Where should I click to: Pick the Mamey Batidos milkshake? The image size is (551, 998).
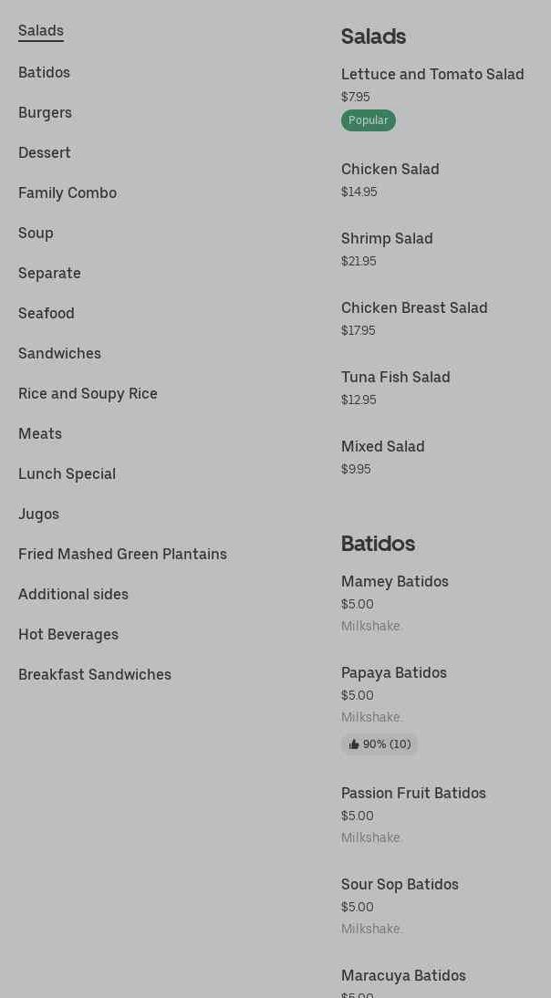click(x=394, y=582)
